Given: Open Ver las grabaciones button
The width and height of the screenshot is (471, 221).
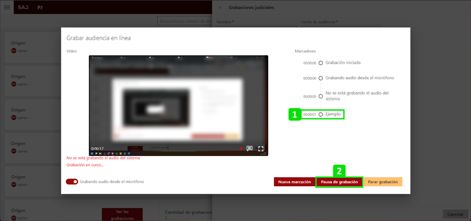Looking at the screenshot, I should (x=122, y=214).
